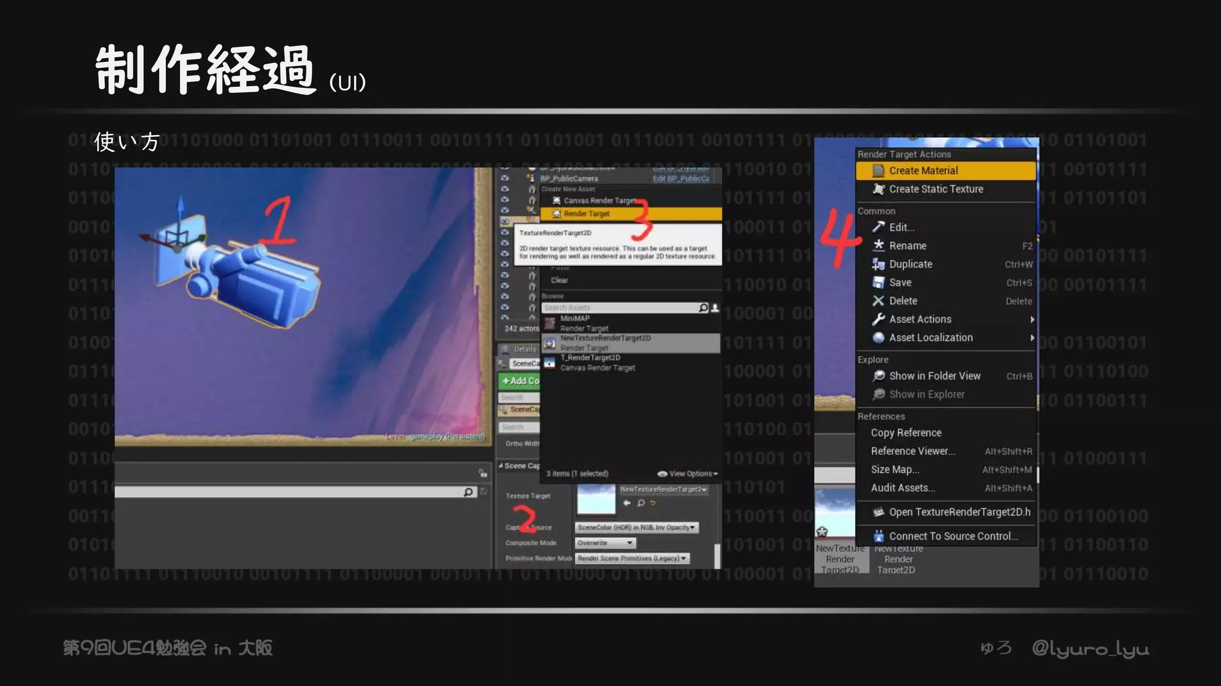Viewport: 1221px width, 686px height.
Task: Click the Delete X icon
Action: [878, 301]
